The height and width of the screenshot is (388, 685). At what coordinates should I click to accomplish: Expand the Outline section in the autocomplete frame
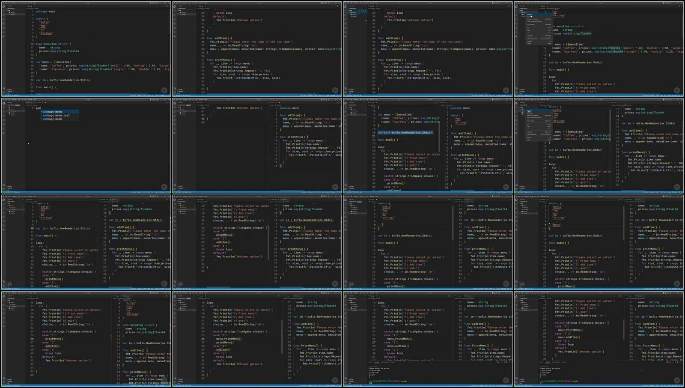coord(9,186)
